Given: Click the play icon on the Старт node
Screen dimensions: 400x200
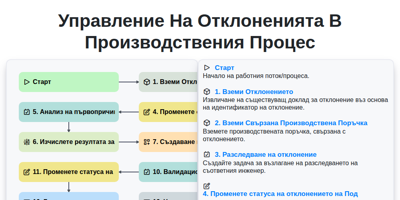Looking at the screenshot, I should [x=27, y=82].
